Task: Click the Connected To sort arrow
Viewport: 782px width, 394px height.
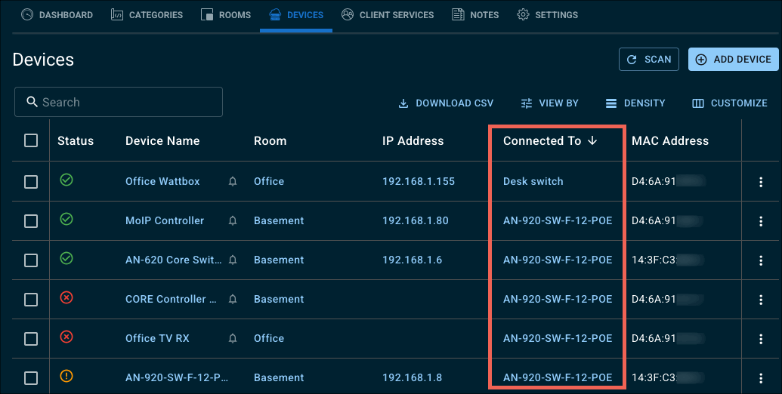Action: (x=592, y=141)
